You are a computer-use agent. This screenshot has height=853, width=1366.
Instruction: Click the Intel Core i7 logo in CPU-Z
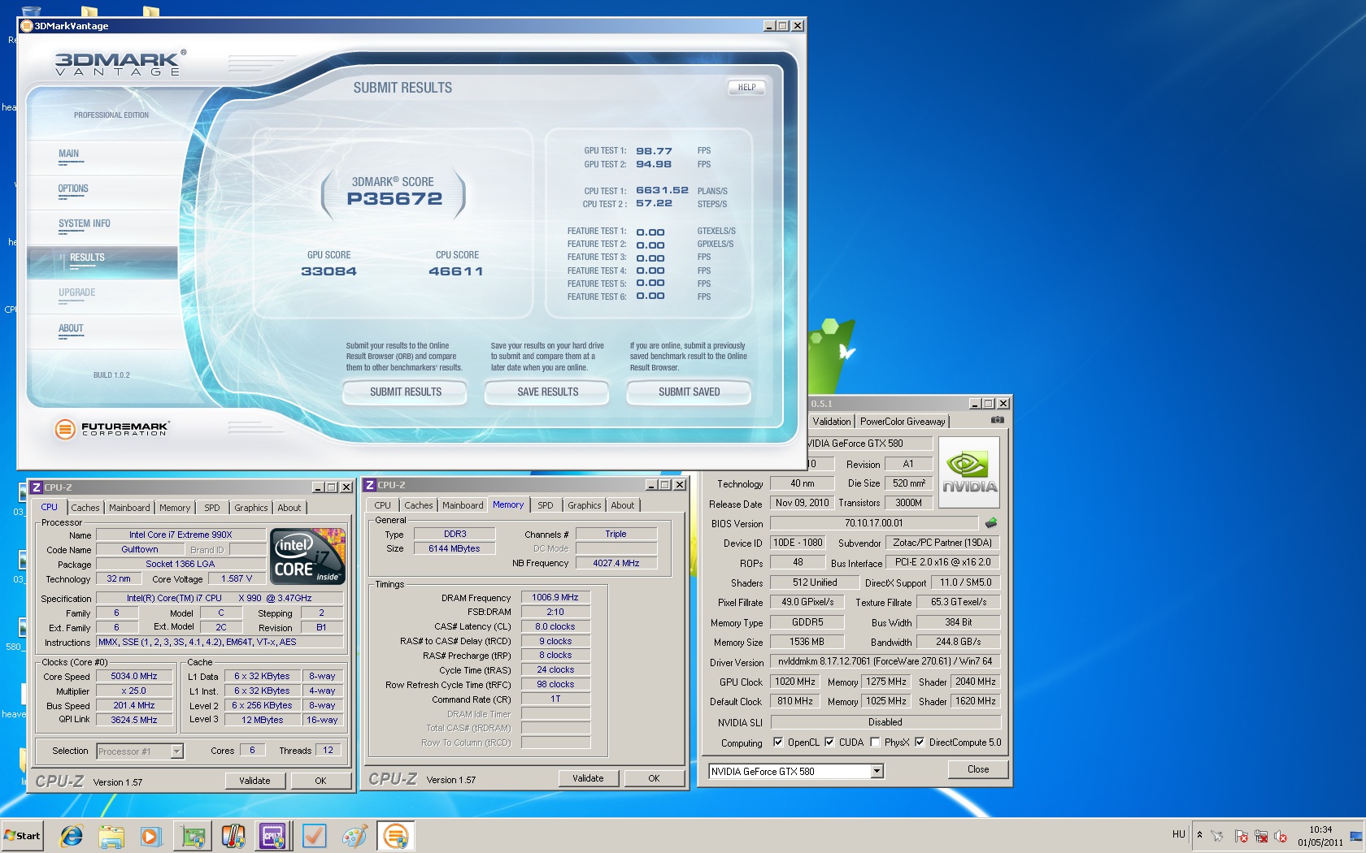click(x=308, y=556)
